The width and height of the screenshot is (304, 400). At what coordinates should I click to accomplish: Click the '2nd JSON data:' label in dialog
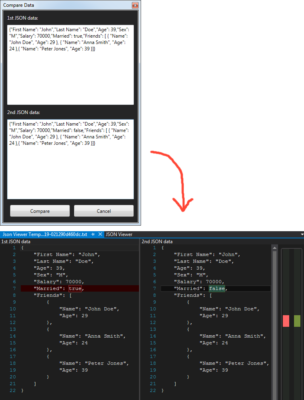[x=24, y=112]
